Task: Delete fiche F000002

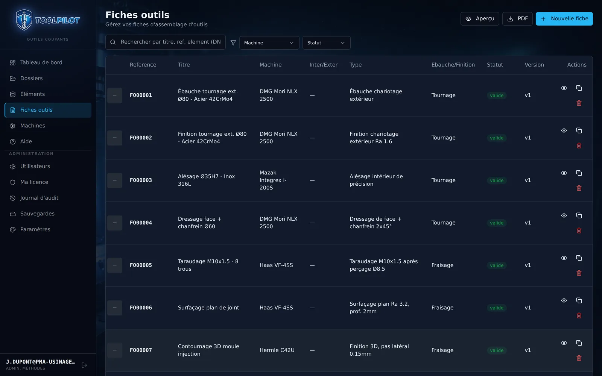Action: pos(579,146)
